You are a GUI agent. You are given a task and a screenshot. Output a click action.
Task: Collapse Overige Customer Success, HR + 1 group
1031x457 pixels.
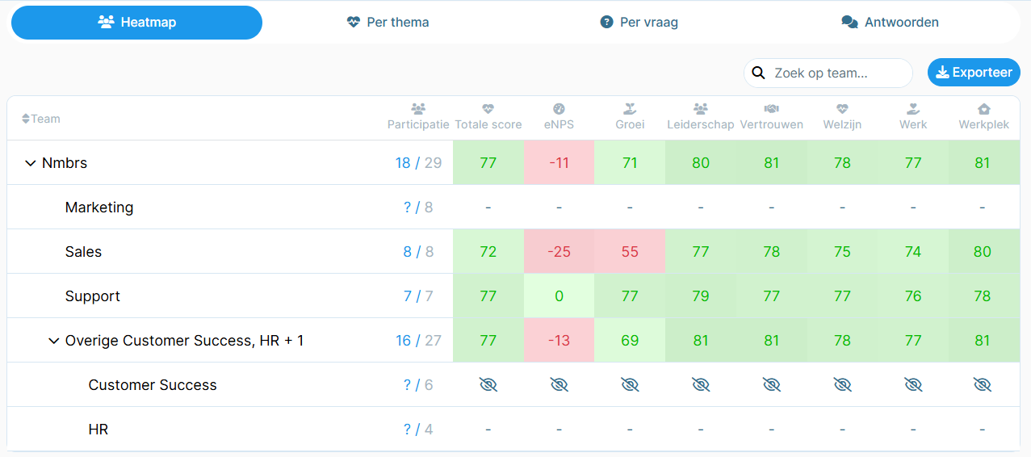[x=54, y=341]
